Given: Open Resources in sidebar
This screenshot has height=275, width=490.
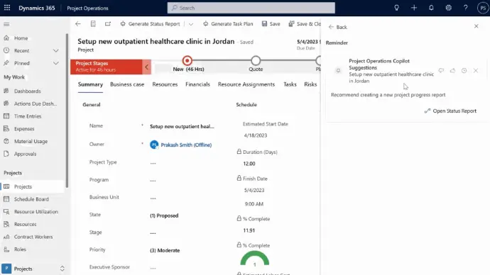Looking at the screenshot, I should coord(25,224).
